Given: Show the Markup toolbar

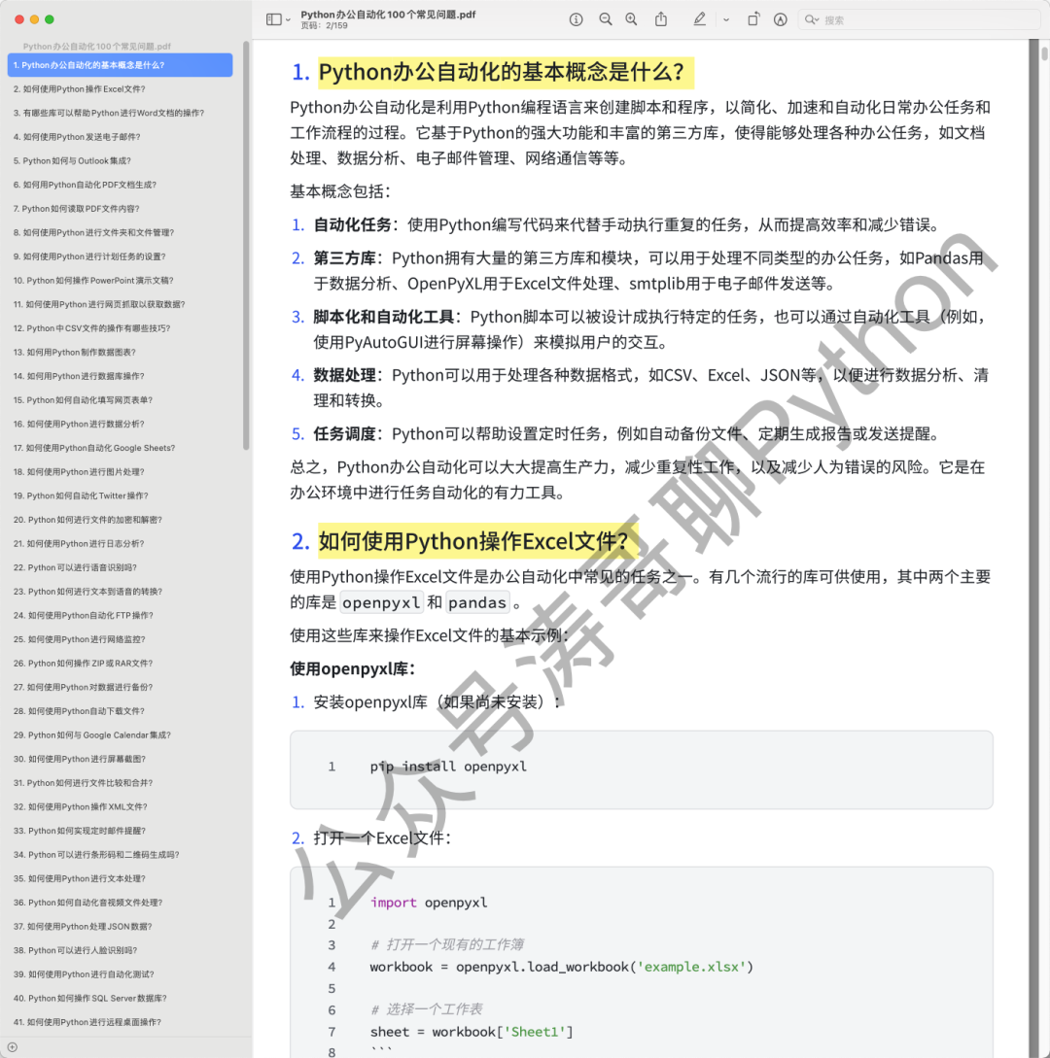Looking at the screenshot, I should [780, 19].
